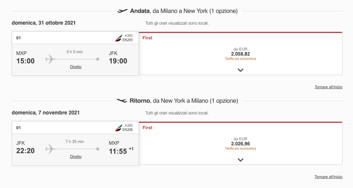Expand the outbound First fare chevron
The image size is (353, 188).
(240, 70)
